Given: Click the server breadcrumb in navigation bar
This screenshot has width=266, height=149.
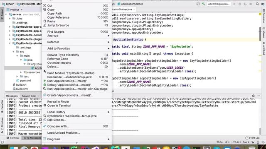Looking at the screenshot, I should 8,4.
